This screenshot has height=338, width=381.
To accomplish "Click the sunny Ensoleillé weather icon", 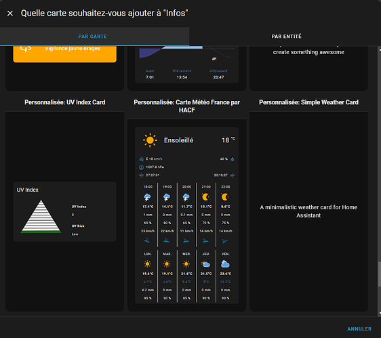I will (x=150, y=140).
